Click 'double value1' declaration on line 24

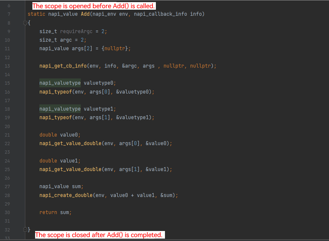(60, 161)
